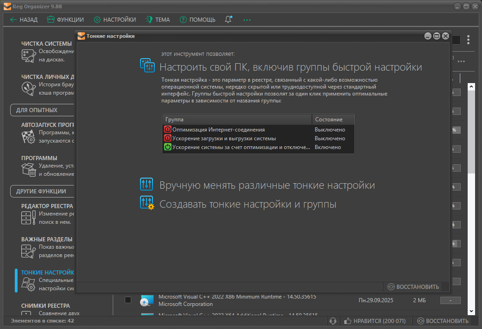Viewport: 482px width, 329px height.
Task: Open the three-dots overflow menu in toolbar
Action: tap(247, 20)
